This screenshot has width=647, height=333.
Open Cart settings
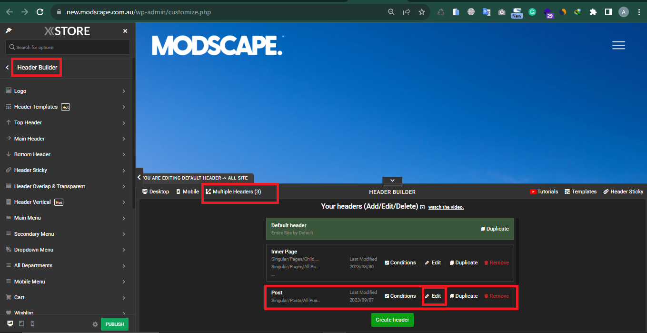[x=66, y=297]
